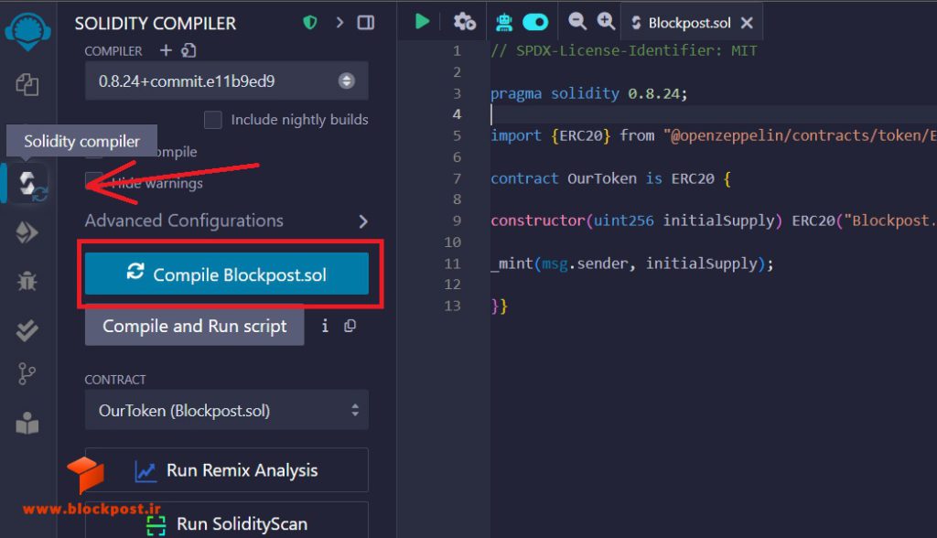This screenshot has height=538, width=937.
Task: Click Compile Blockpost.sol button
Action: tap(227, 274)
